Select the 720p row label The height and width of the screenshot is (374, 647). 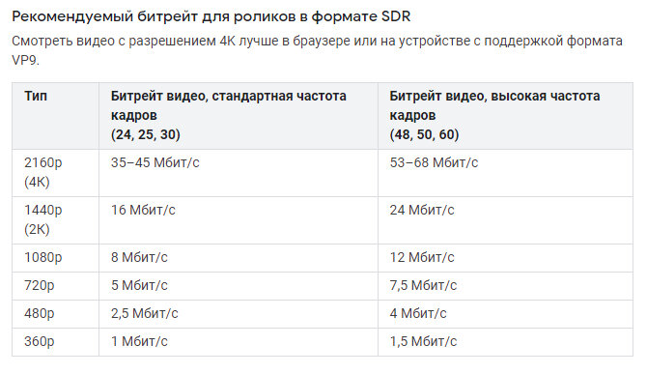click(x=40, y=286)
